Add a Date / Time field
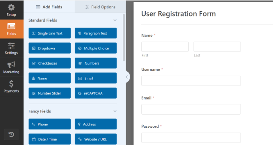Viewport: 273px width, 145px height. 50,139
